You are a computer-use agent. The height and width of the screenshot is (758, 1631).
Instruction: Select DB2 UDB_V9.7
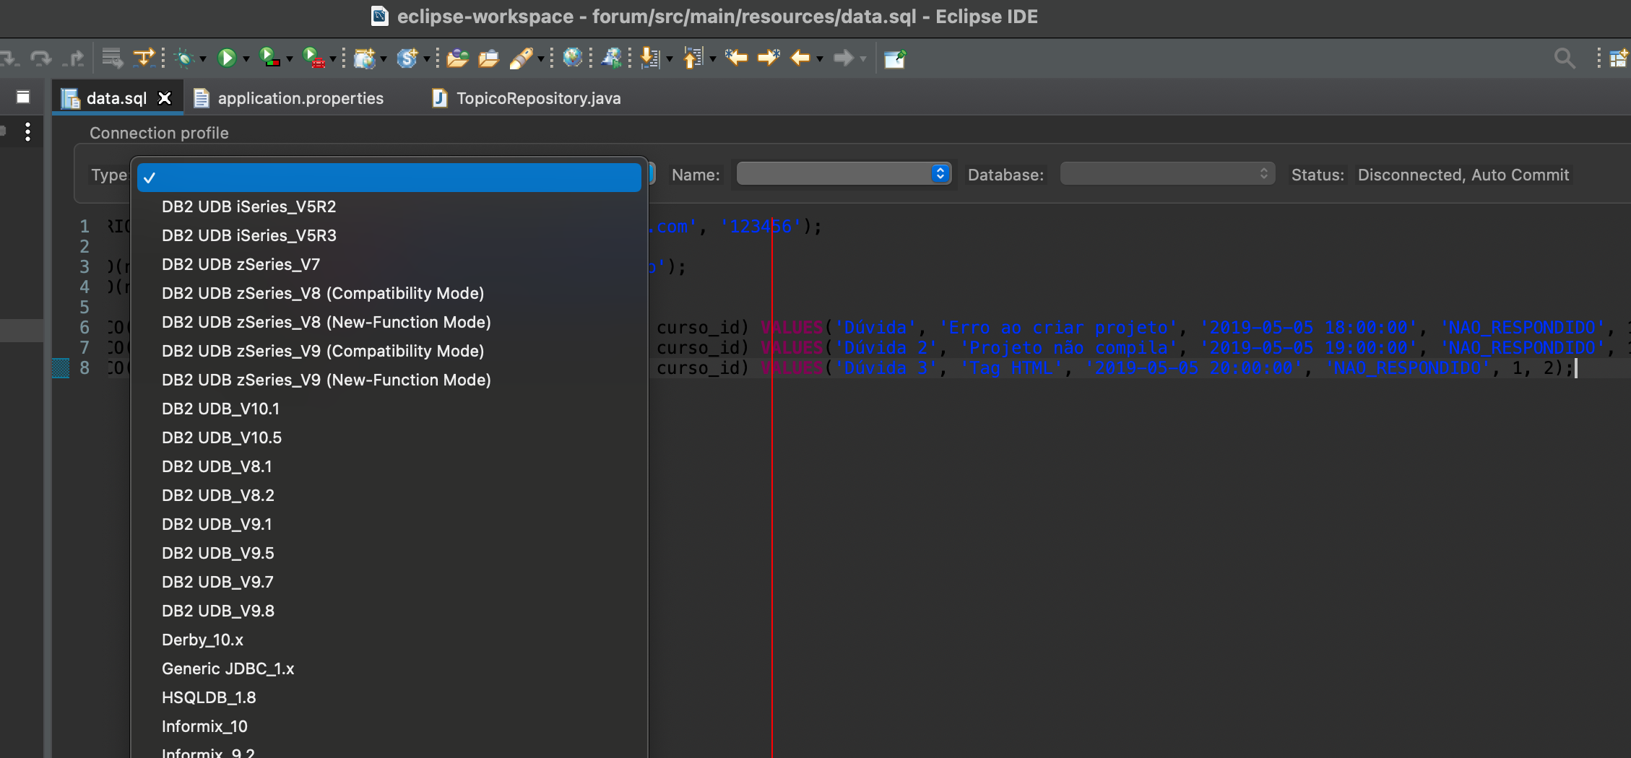[389, 582]
